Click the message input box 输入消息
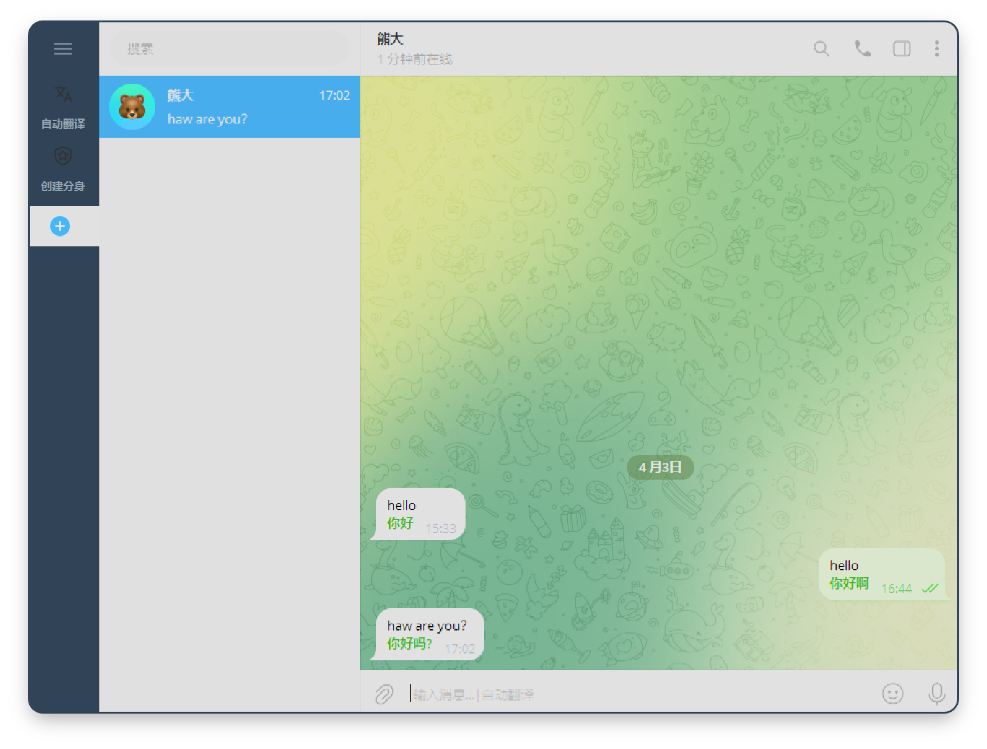This screenshot has width=987, height=749. pos(639,694)
